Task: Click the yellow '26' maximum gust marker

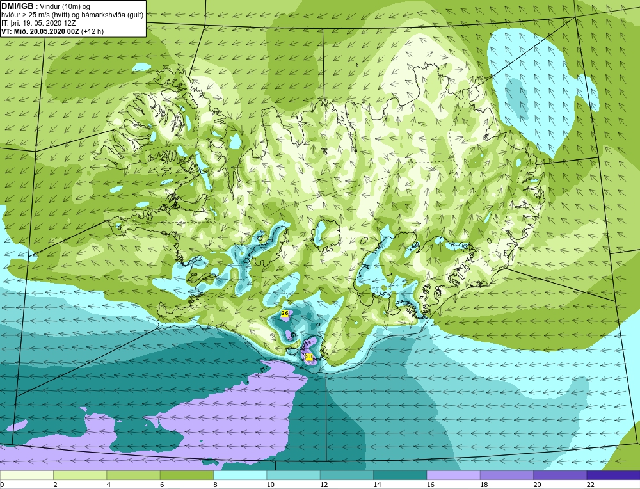Action: (x=285, y=313)
